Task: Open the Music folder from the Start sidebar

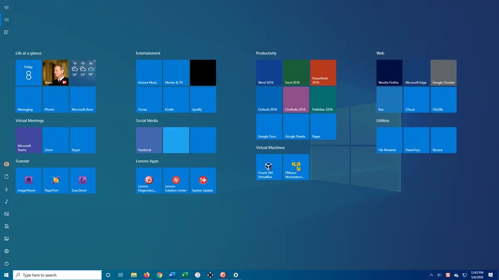Action: (6, 202)
